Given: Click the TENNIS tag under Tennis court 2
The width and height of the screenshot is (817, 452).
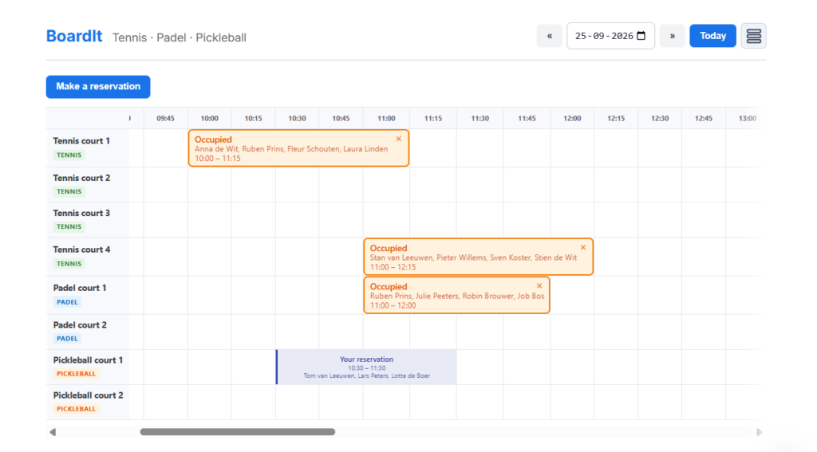Looking at the screenshot, I should (69, 191).
